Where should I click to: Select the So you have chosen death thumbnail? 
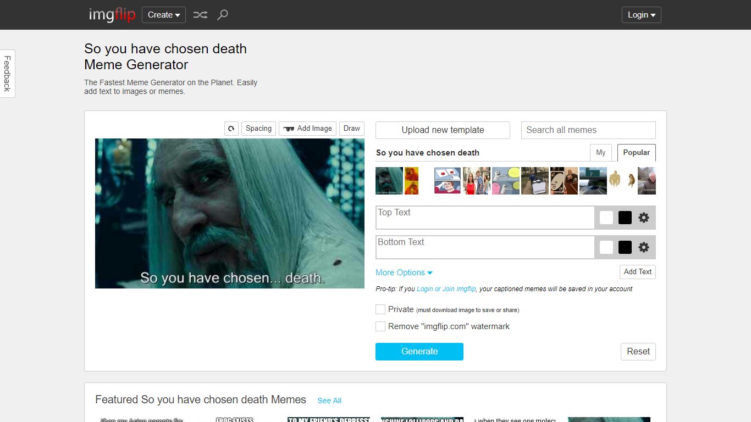[389, 181]
